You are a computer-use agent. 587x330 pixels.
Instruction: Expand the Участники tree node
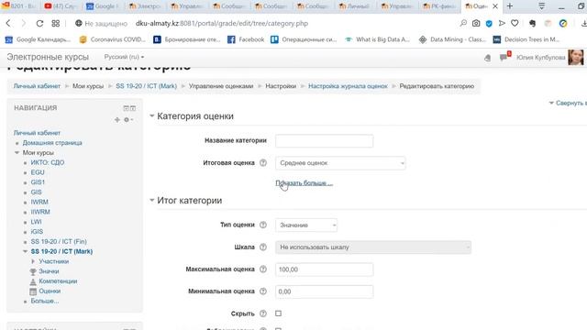[33, 261]
